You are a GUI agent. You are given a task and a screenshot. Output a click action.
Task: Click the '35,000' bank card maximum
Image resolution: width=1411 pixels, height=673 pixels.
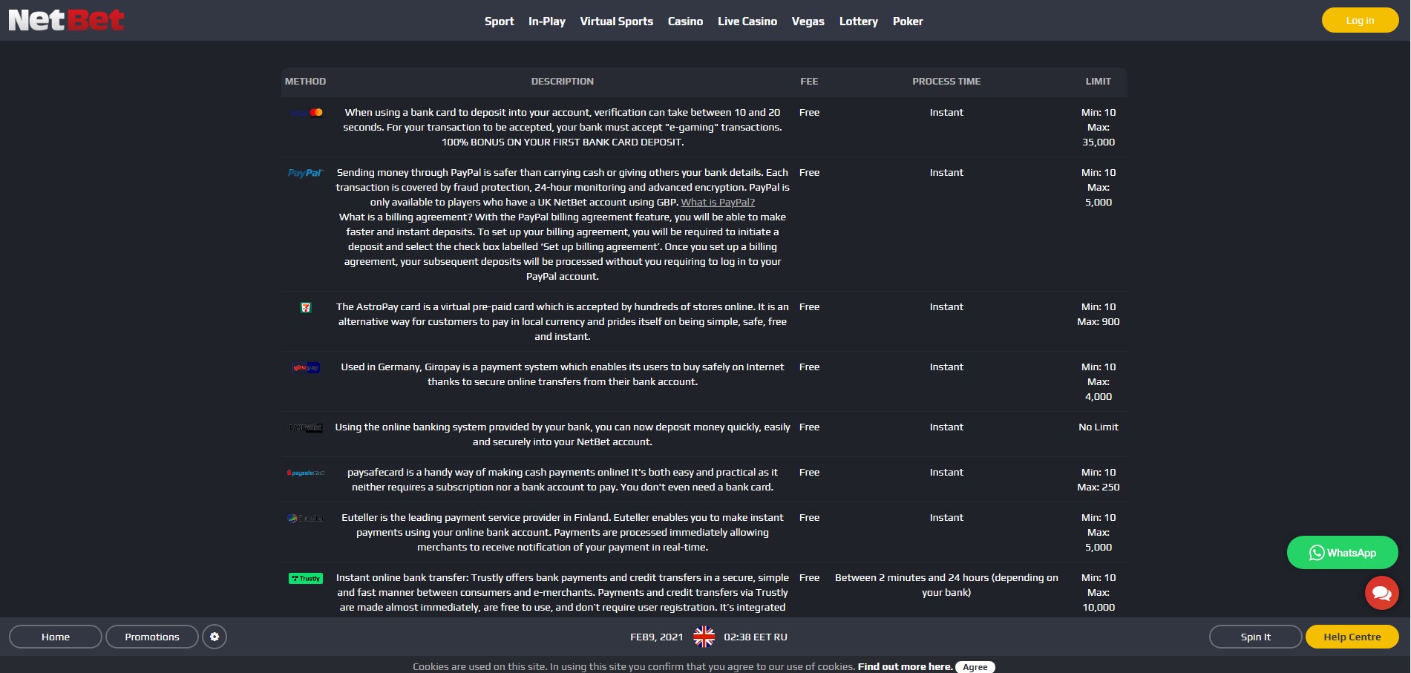coord(1099,142)
